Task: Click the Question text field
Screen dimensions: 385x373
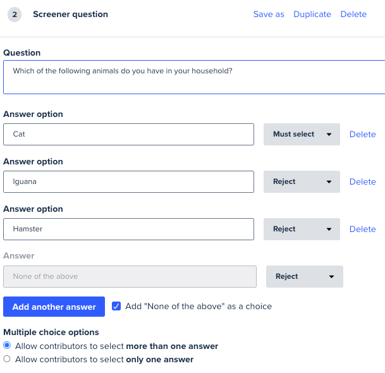Action: (194, 77)
